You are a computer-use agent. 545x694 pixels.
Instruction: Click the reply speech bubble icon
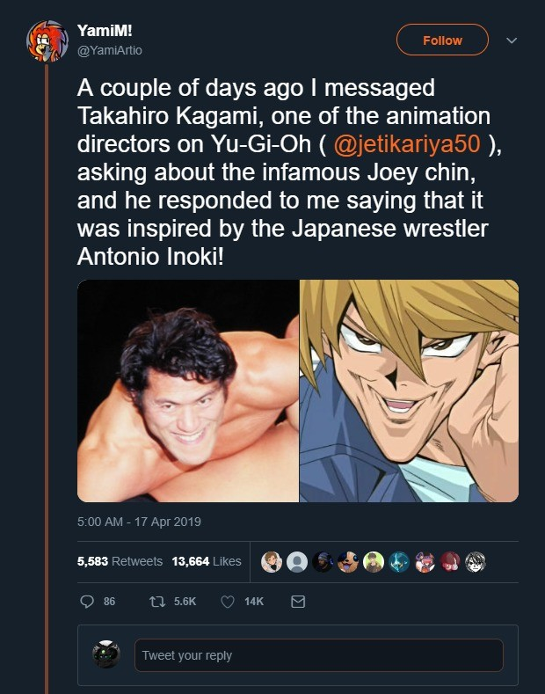(x=86, y=602)
